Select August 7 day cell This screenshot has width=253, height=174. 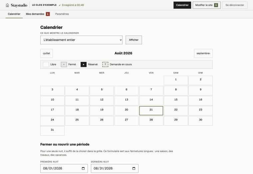[151, 90]
